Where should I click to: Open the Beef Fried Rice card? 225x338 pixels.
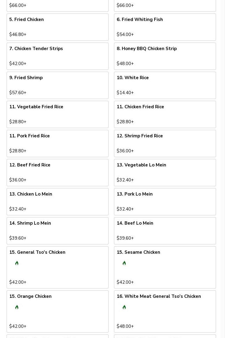58,173
